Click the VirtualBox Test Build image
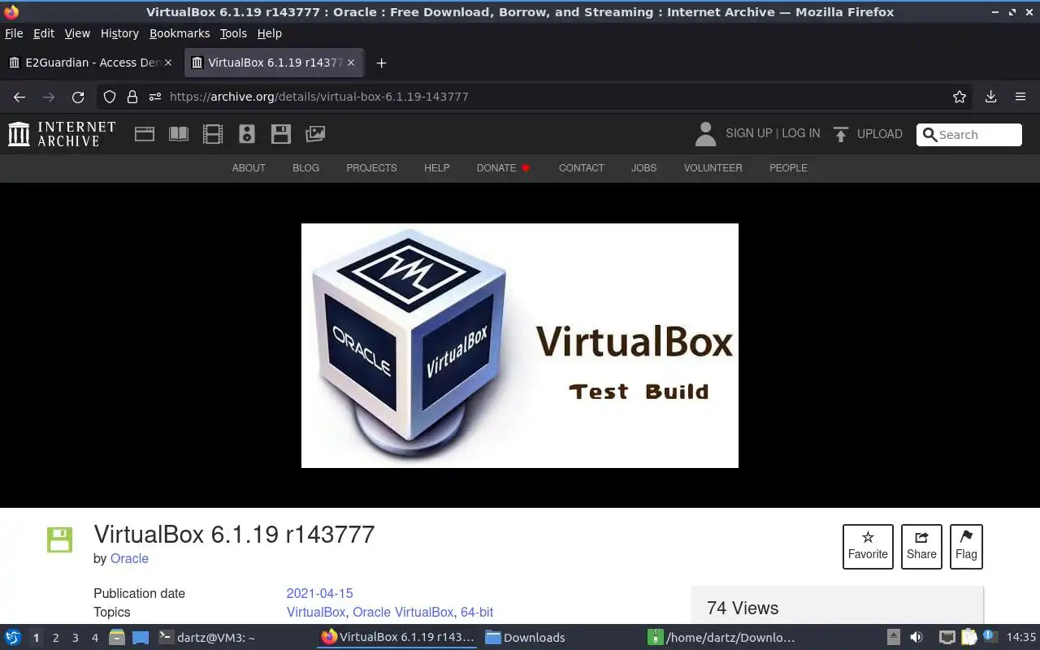 click(x=520, y=345)
